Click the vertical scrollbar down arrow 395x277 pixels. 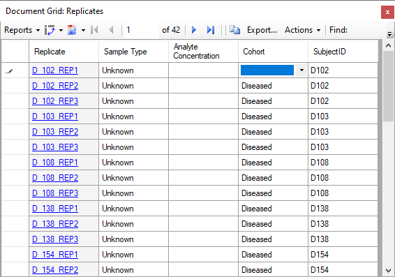pos(389,271)
